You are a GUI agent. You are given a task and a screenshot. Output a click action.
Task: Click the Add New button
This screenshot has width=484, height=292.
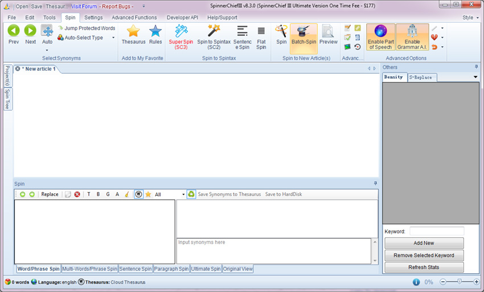(x=424, y=243)
